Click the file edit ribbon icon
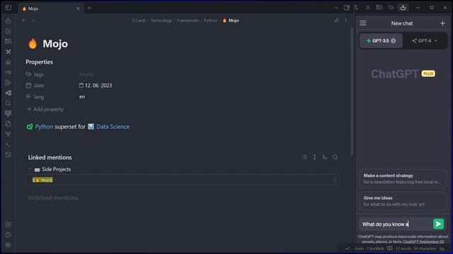 [8, 83]
